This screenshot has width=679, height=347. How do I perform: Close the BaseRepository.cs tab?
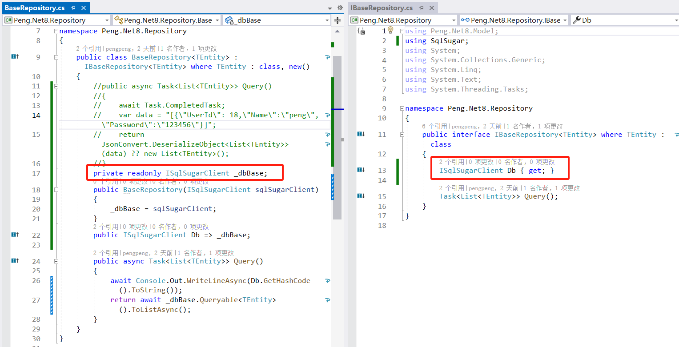click(x=83, y=8)
